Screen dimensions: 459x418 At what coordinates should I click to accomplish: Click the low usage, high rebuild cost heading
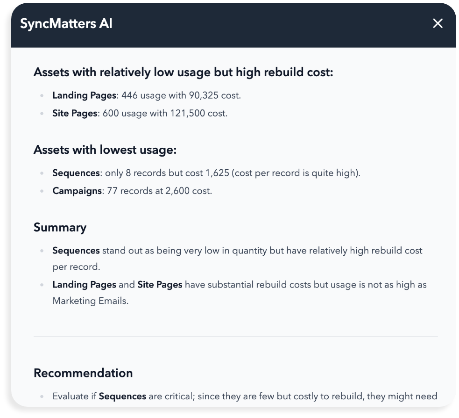(183, 72)
